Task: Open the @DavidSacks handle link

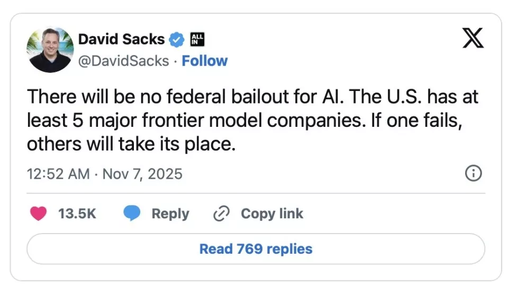Action: pyautogui.click(x=124, y=61)
